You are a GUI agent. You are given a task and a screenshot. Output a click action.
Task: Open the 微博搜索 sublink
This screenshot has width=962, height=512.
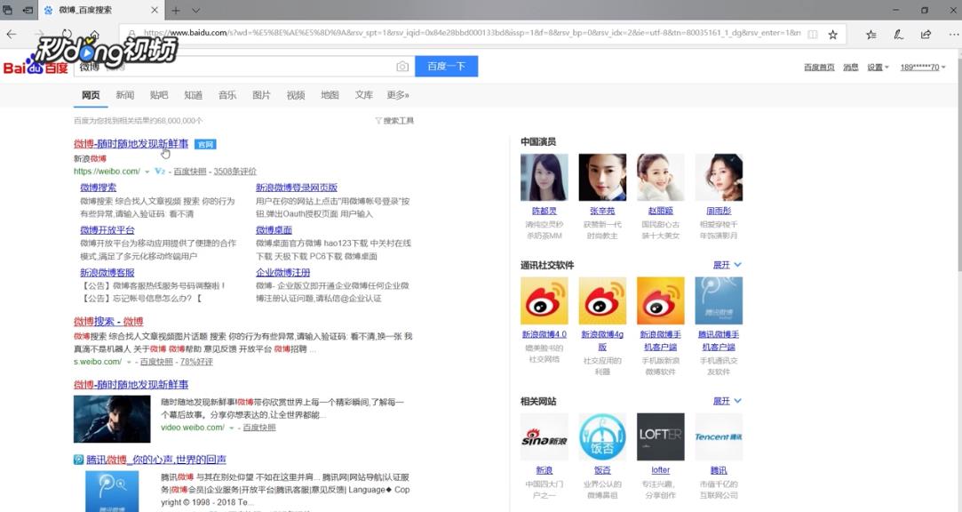point(99,188)
